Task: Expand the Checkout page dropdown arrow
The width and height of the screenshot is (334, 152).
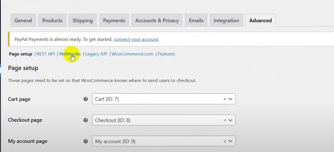Action: 230,120
